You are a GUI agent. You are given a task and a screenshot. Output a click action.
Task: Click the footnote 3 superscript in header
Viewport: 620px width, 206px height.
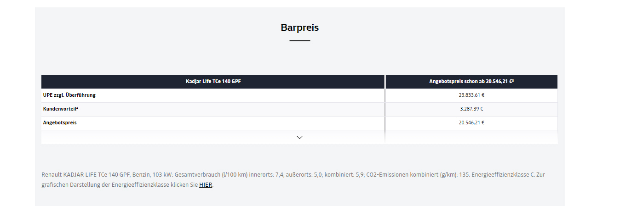click(x=512, y=81)
